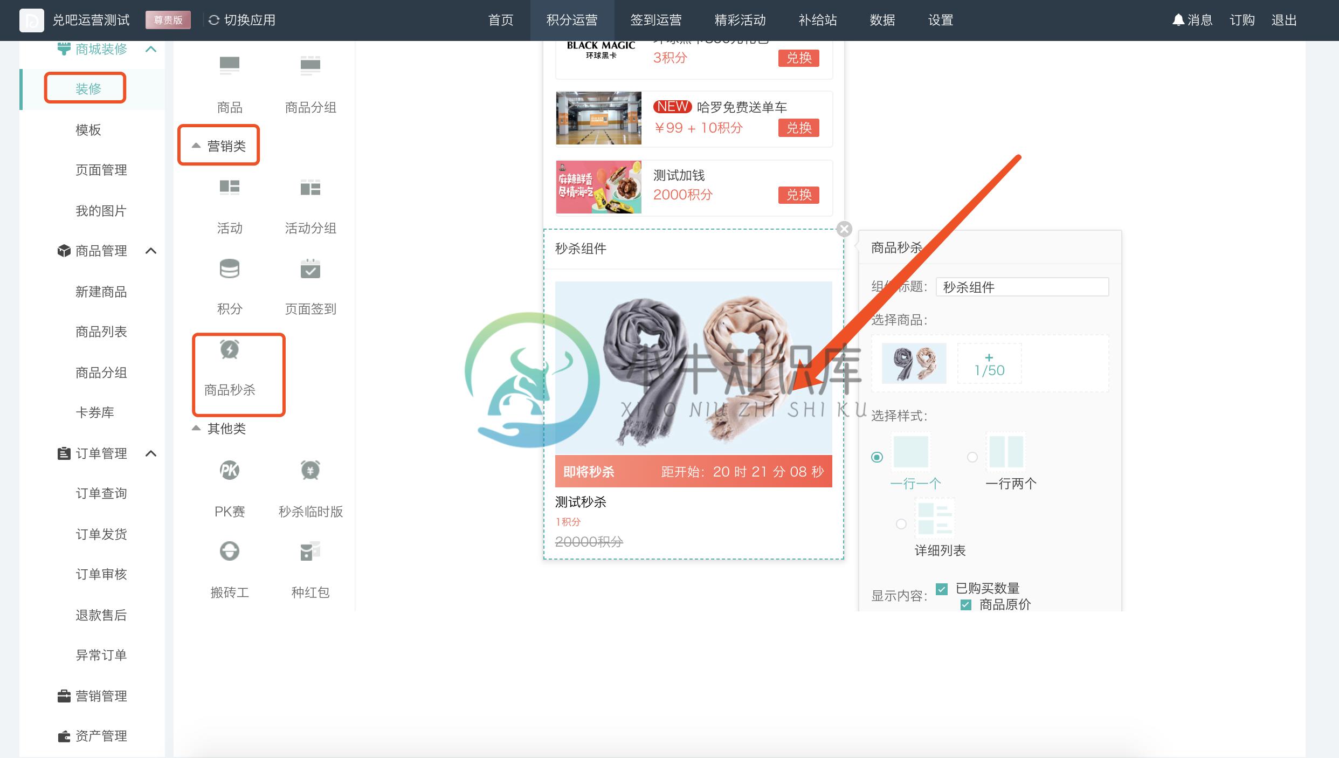Viewport: 1339px width, 758px height.
Task: Click the 营销管理 briefcase icon
Action: click(64, 696)
